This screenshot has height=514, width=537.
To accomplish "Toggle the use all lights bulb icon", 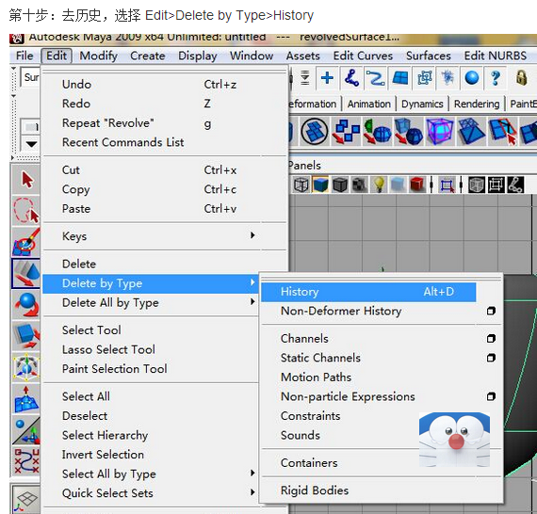I will click(x=379, y=185).
